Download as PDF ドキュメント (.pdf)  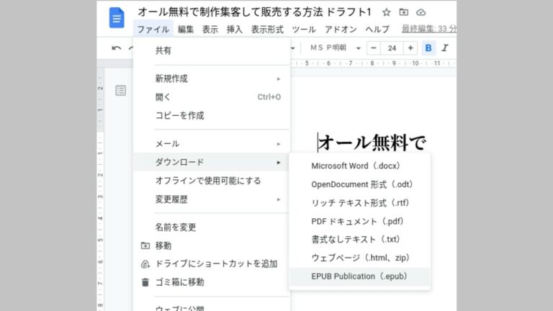click(359, 221)
